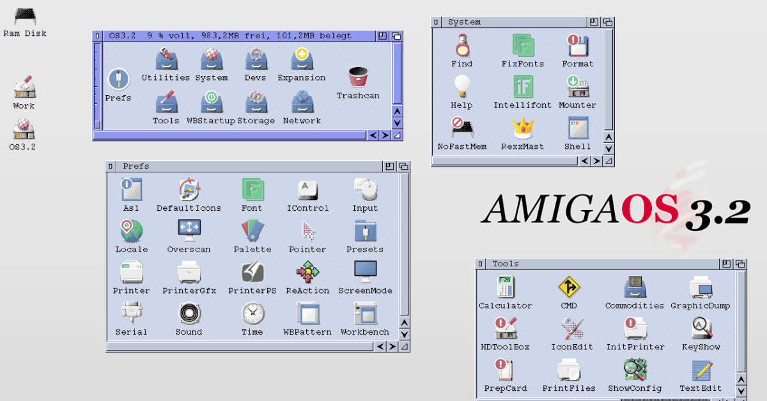Image resolution: width=767 pixels, height=401 pixels.
Task: Open the Ram Disk desktop icon
Action: pos(25,17)
